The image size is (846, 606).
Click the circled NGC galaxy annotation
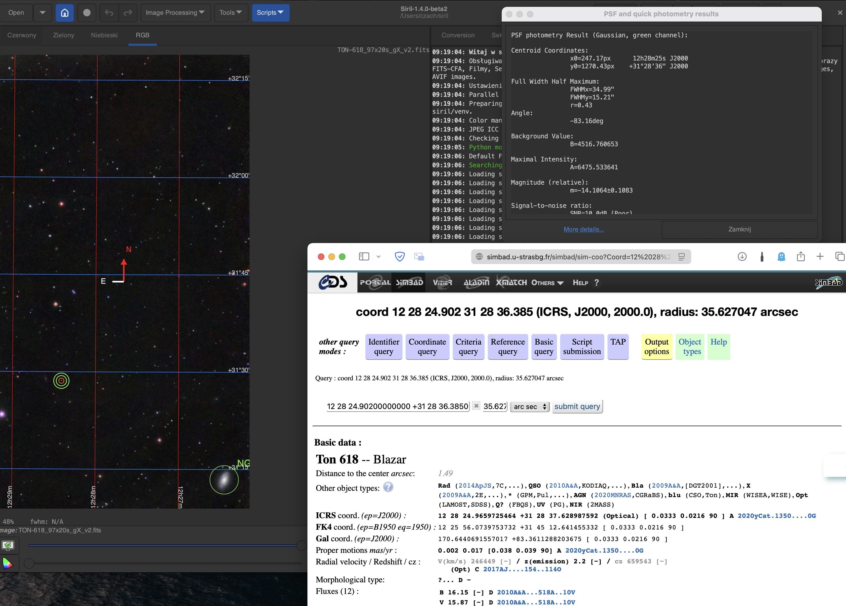pos(224,480)
